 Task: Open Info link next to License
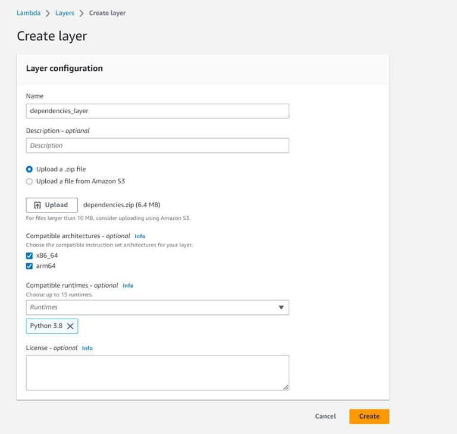click(87, 348)
